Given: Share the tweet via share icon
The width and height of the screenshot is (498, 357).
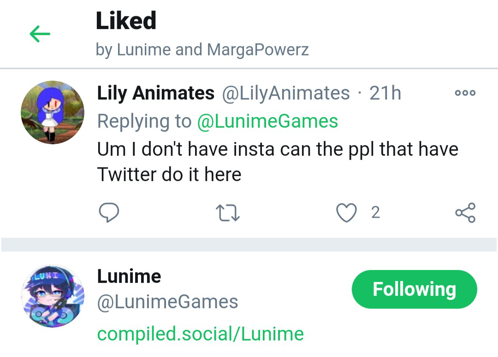Looking at the screenshot, I should pos(465,213).
